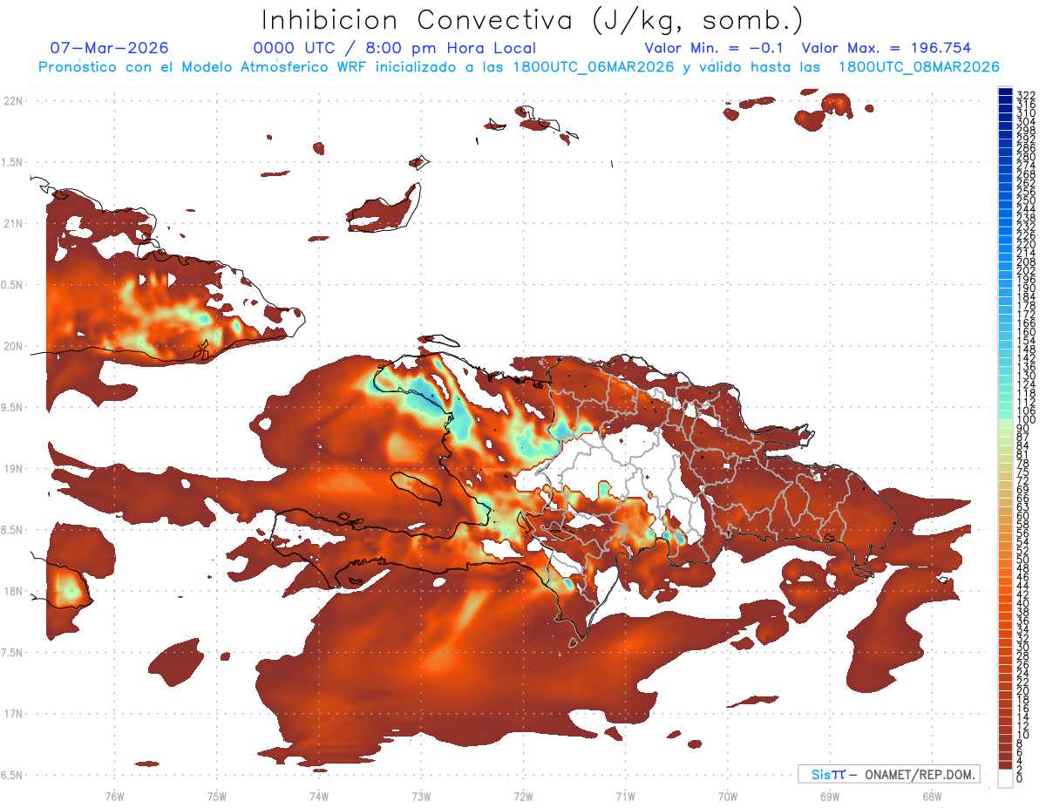Click the "68W" longitude label
The image size is (1046, 808).
point(931,797)
